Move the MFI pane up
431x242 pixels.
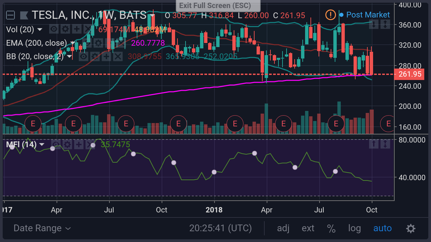pyautogui.click(x=374, y=144)
